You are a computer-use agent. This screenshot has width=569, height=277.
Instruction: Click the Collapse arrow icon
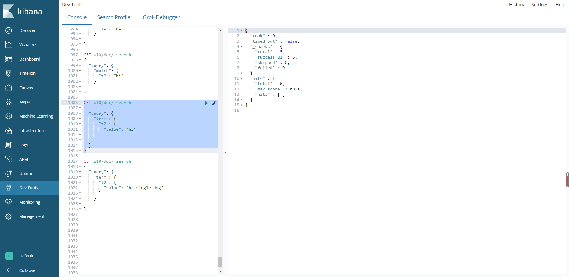point(9,270)
